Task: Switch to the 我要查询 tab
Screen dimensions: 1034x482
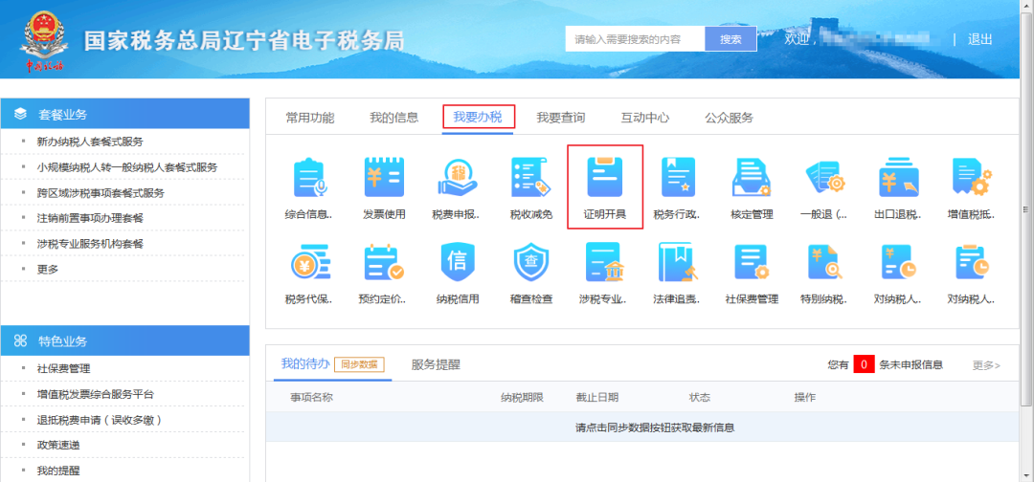Action: [560, 118]
